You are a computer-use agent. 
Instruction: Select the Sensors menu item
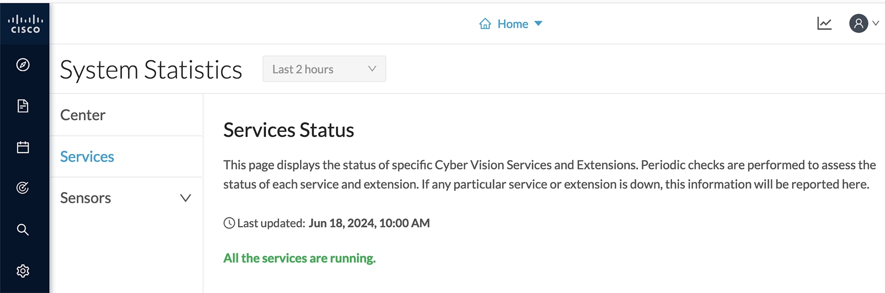pos(85,198)
